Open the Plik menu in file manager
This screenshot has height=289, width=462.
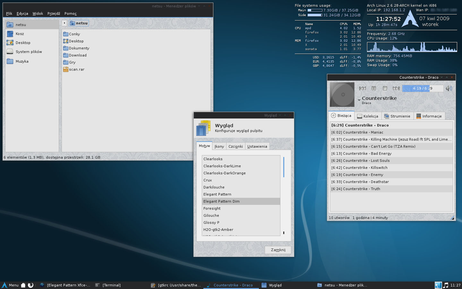(9, 13)
